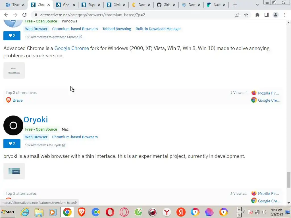Select Oryoki's 'Web Browser' tag
The width and height of the screenshot is (291, 218).
36,137
